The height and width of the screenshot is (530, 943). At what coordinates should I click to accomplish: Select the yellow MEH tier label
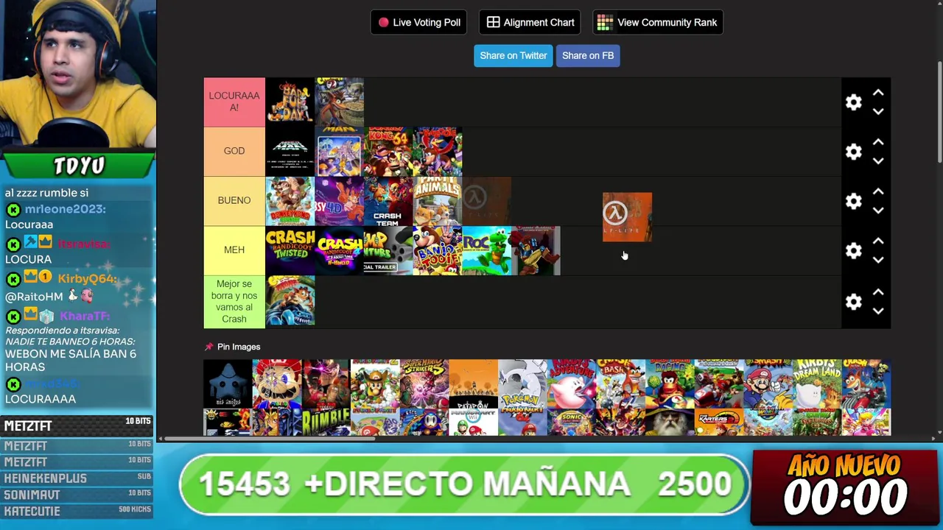234,250
